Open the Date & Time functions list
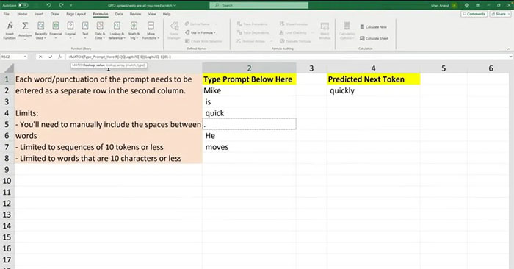The image size is (514, 269). coord(100,31)
